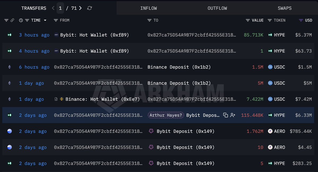Open Bybit Deposit (0x149) in $785.44K row
Image resolution: width=318 pixels, height=172 pixels.
point(185,131)
